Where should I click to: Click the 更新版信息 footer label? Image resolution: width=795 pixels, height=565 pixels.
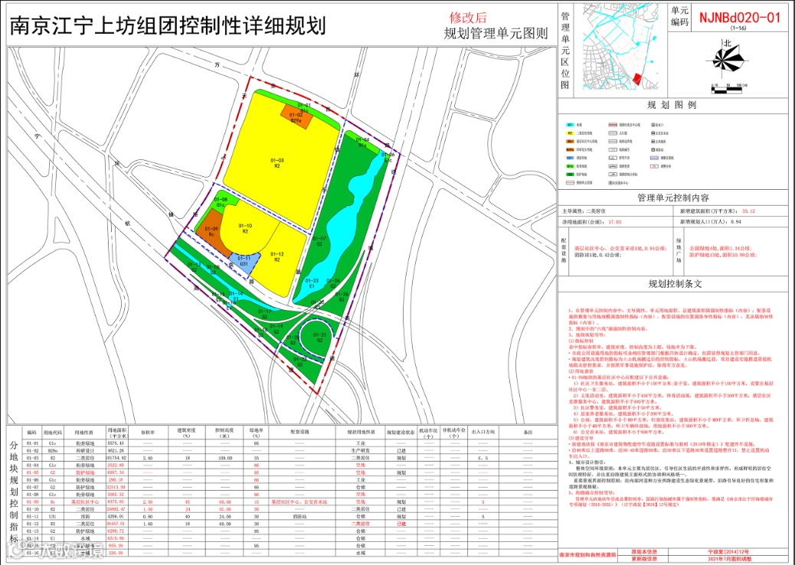(x=644, y=559)
